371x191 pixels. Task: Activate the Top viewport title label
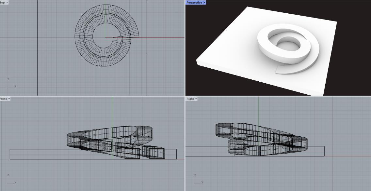coord(3,2)
